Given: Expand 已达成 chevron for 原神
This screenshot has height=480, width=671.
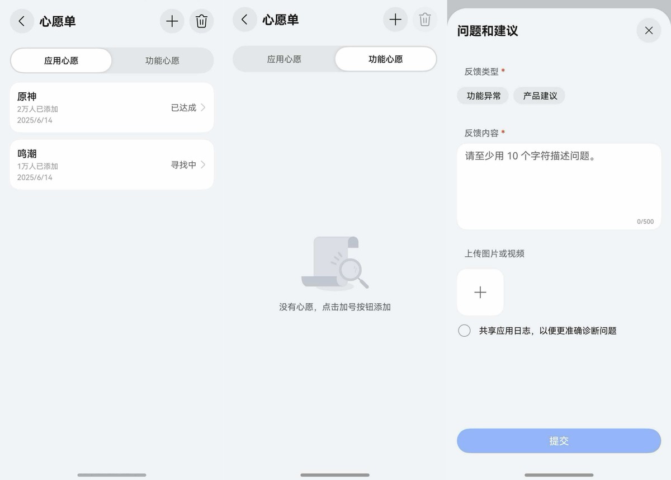Looking at the screenshot, I should [203, 107].
